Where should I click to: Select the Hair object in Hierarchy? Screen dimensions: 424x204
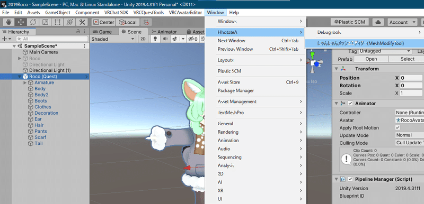[x=39, y=125]
